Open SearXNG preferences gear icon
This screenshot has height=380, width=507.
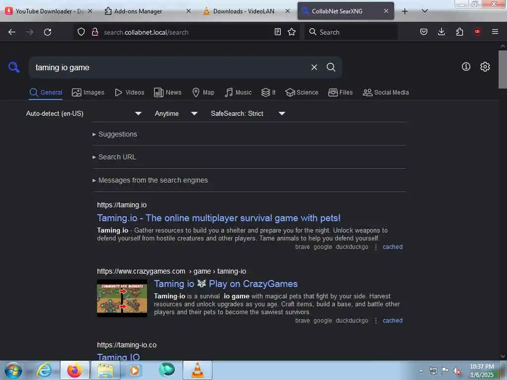pyautogui.click(x=485, y=67)
